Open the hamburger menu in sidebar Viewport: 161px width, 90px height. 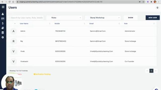pyautogui.click(x=3, y=7)
